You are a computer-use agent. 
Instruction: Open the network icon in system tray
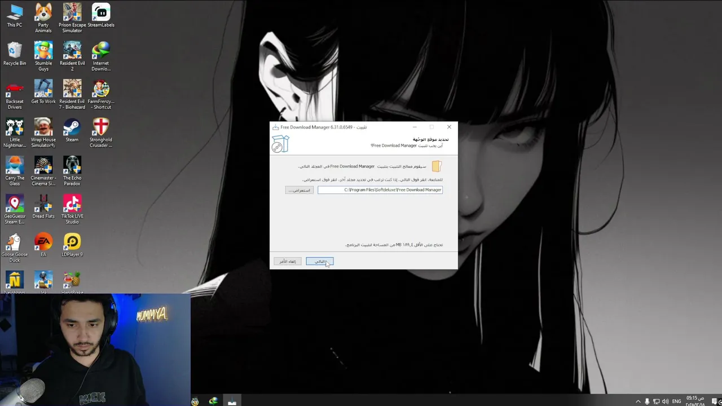[x=656, y=401]
